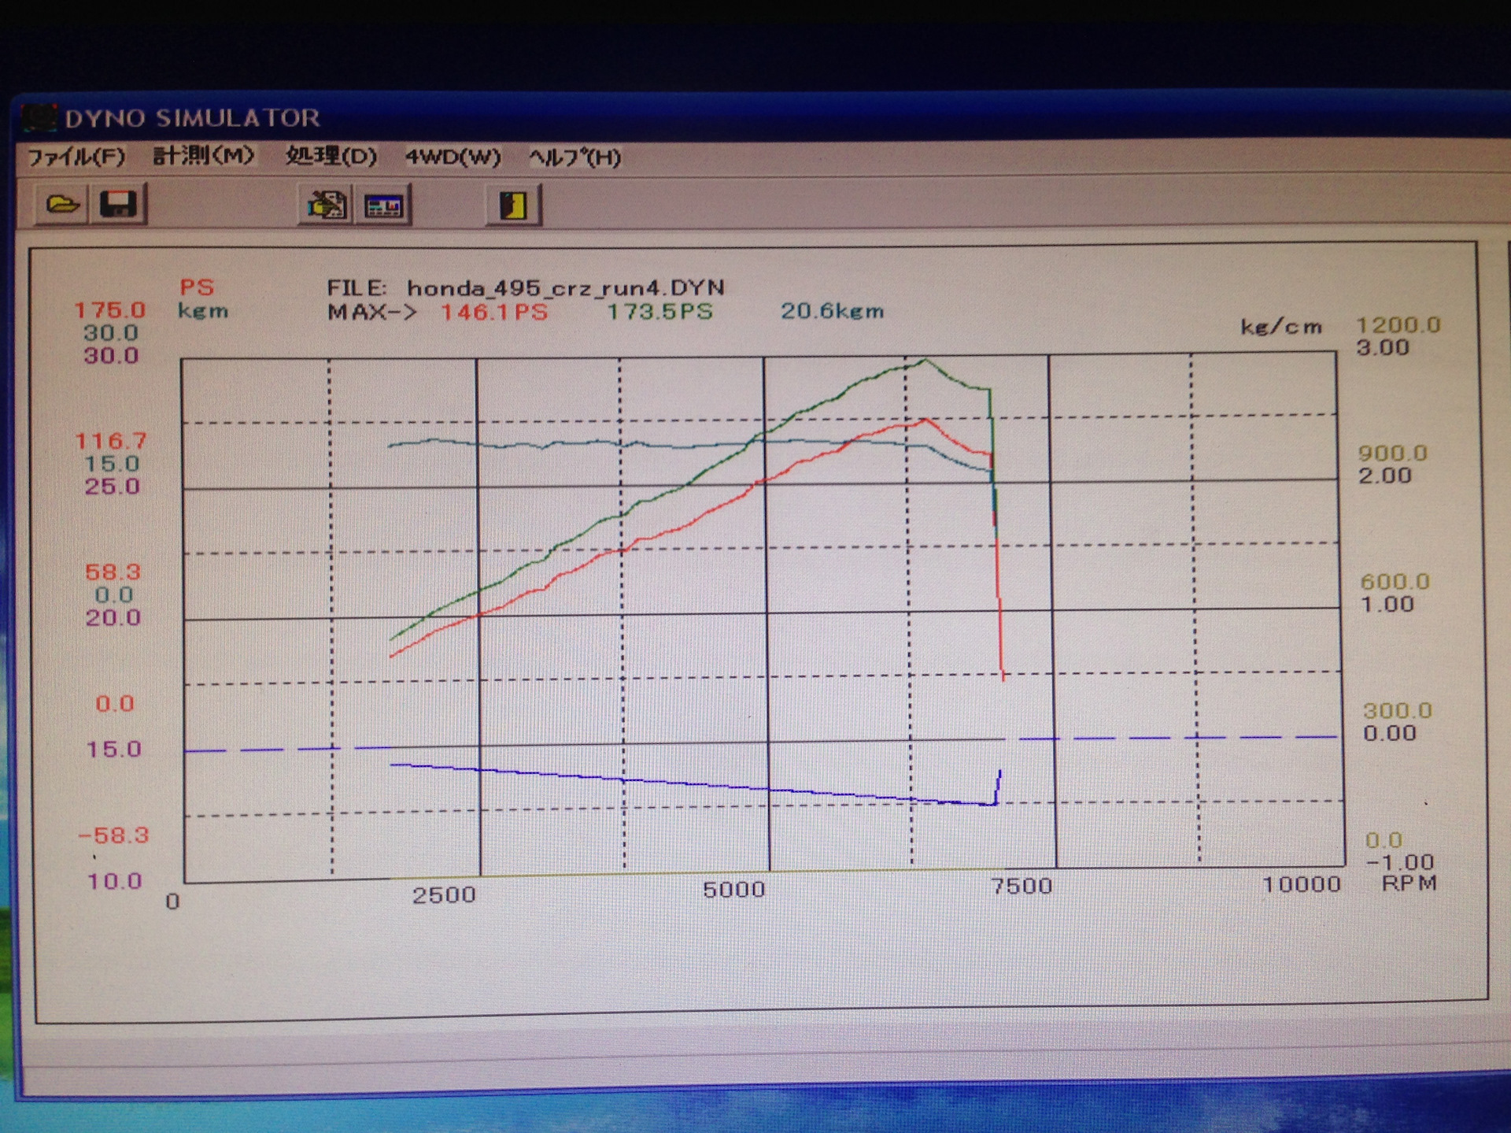Click the peak of the green power curve

[x=925, y=361]
